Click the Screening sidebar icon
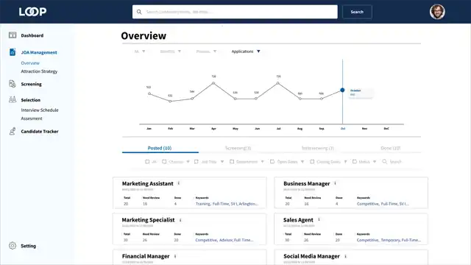 (13, 84)
